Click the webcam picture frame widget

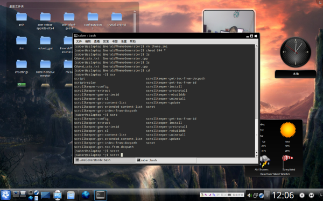pyautogui.click(x=229, y=21)
